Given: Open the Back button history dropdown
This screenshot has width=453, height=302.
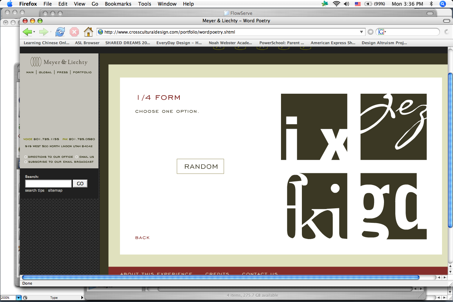Looking at the screenshot, I should 34,32.
